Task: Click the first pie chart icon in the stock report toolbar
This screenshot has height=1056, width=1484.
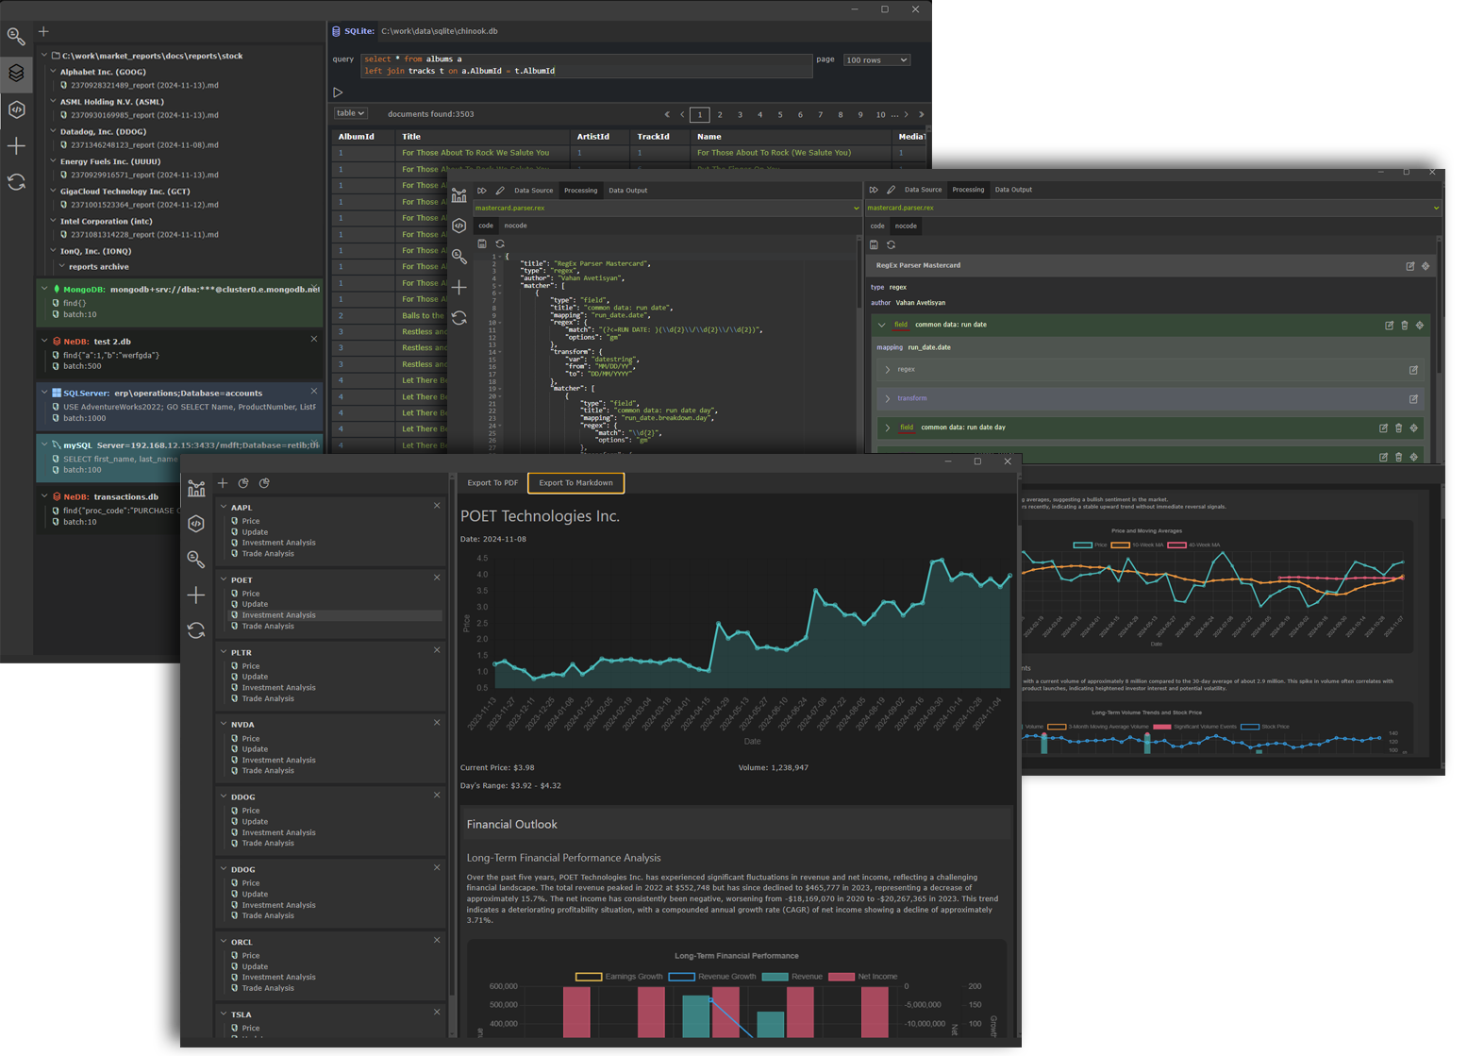Action: pos(243,483)
